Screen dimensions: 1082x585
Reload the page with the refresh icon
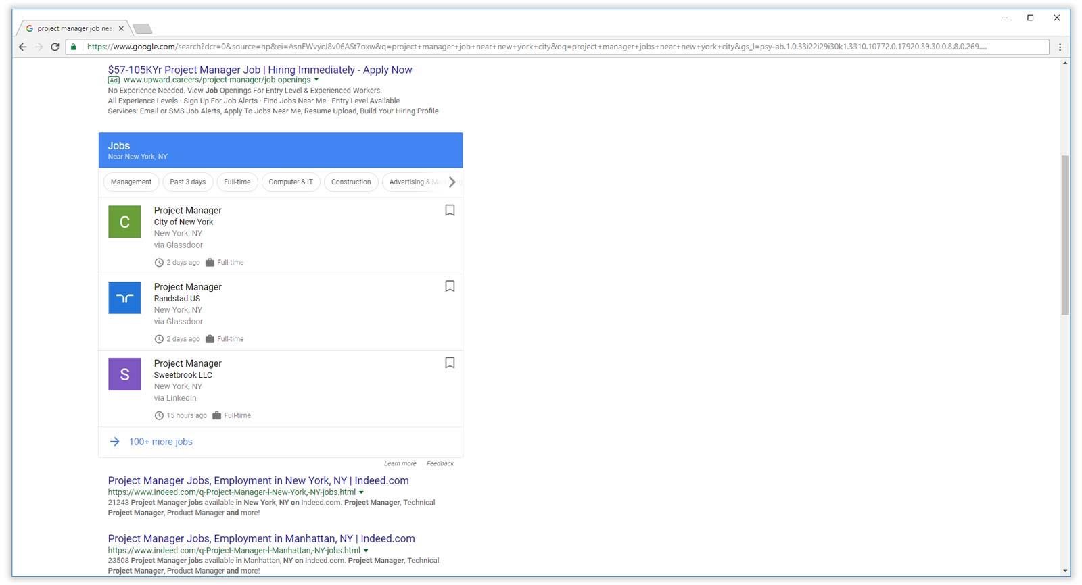(55, 47)
